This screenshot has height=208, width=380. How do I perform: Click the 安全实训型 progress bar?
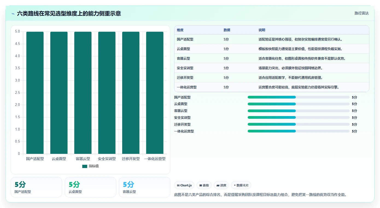coord(299,117)
